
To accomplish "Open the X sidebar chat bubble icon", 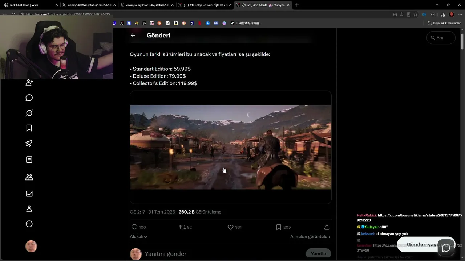I will pyautogui.click(x=29, y=98).
